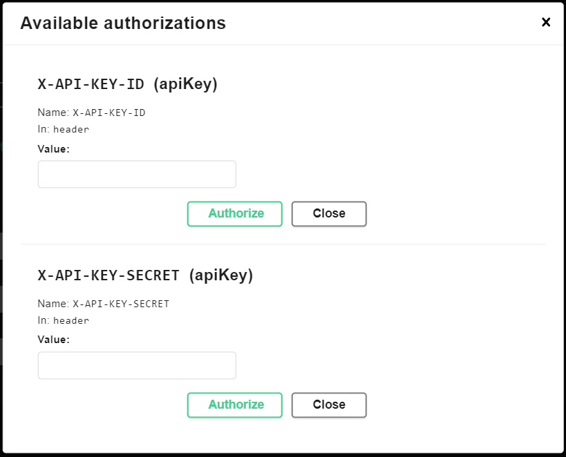566x457 pixels.
Task: Click the "Name: X-API-KEY-SECRET" text line
Action: [x=103, y=304]
